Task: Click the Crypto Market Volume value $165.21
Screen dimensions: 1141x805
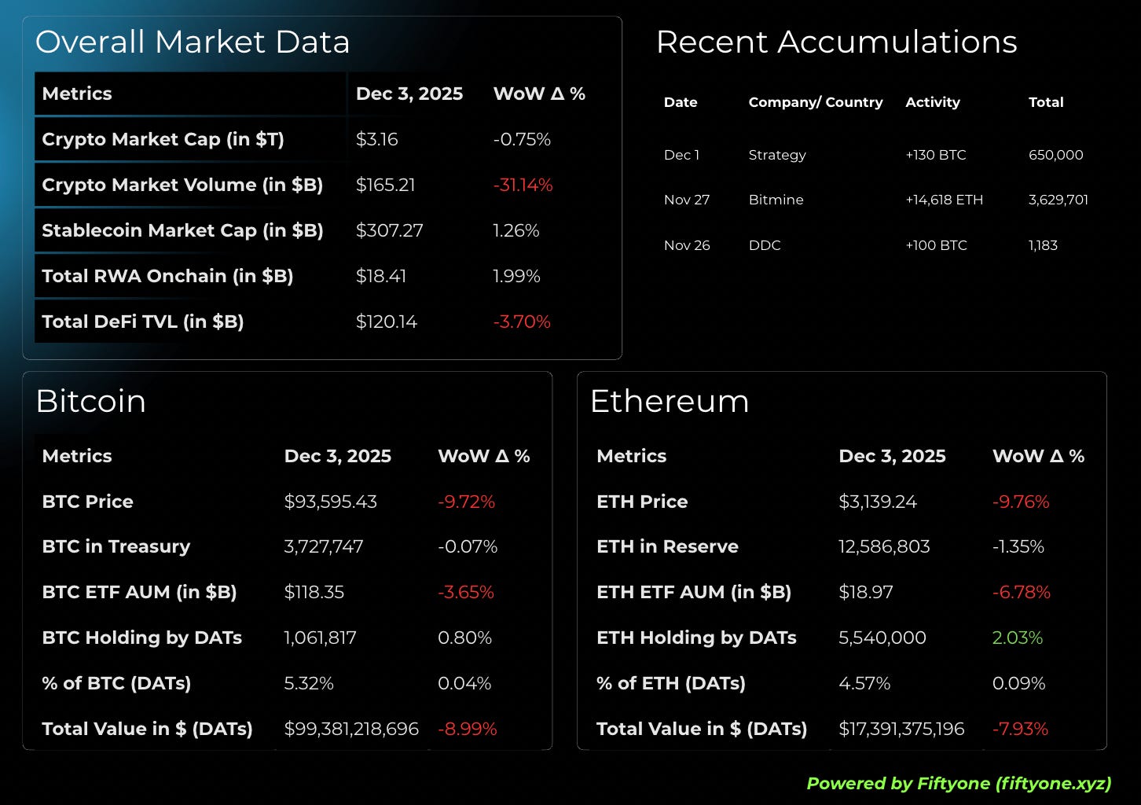Action: 385,185
